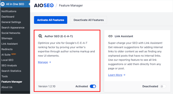Enable the Link Assistant Deactivated toggle
The image size is (173, 94).
(163, 86)
